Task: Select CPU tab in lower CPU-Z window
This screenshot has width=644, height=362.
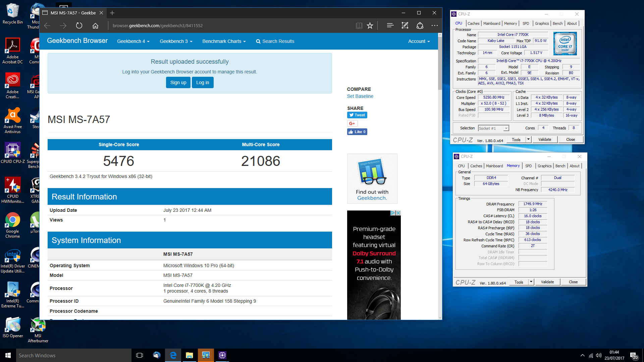Action: (461, 166)
